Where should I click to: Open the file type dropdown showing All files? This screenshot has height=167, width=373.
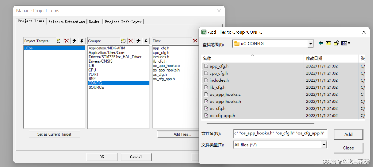click(x=324, y=145)
